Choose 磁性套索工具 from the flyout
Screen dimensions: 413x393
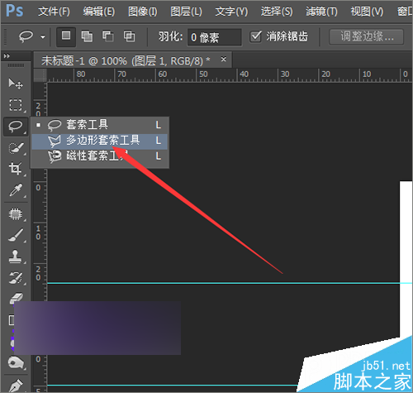pos(100,156)
